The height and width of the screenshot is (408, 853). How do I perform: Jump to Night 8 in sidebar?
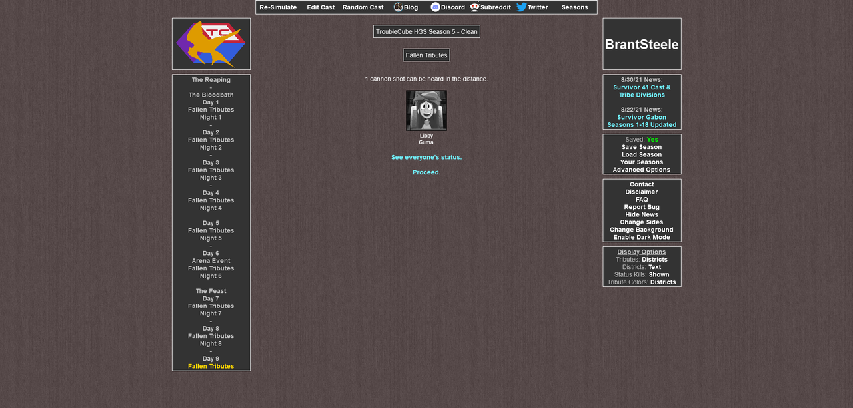(x=211, y=344)
